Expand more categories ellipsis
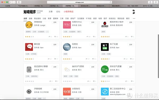159x100 pixels. 134,19
